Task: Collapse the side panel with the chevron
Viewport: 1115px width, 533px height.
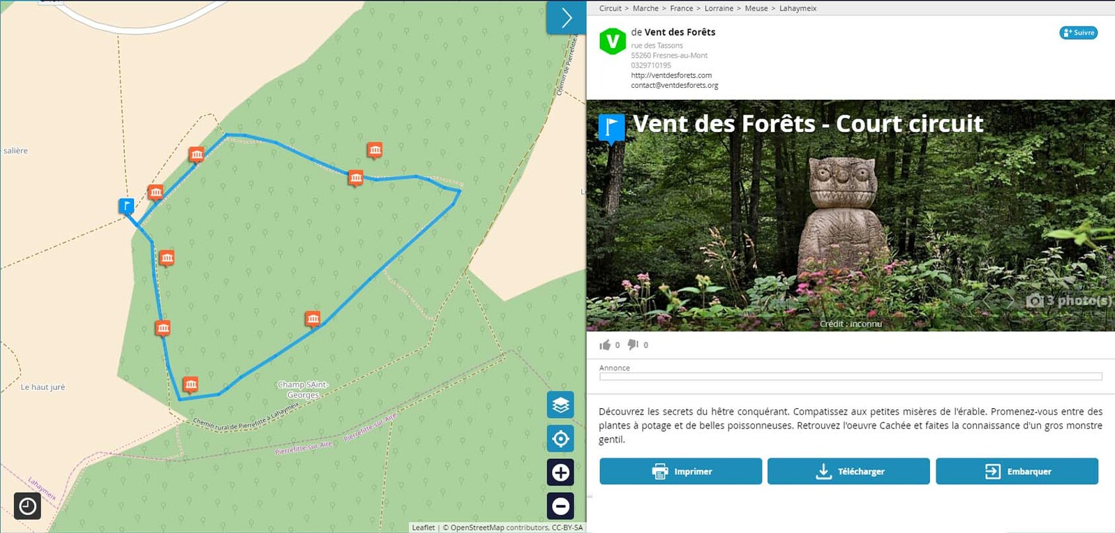Action: 566,17
